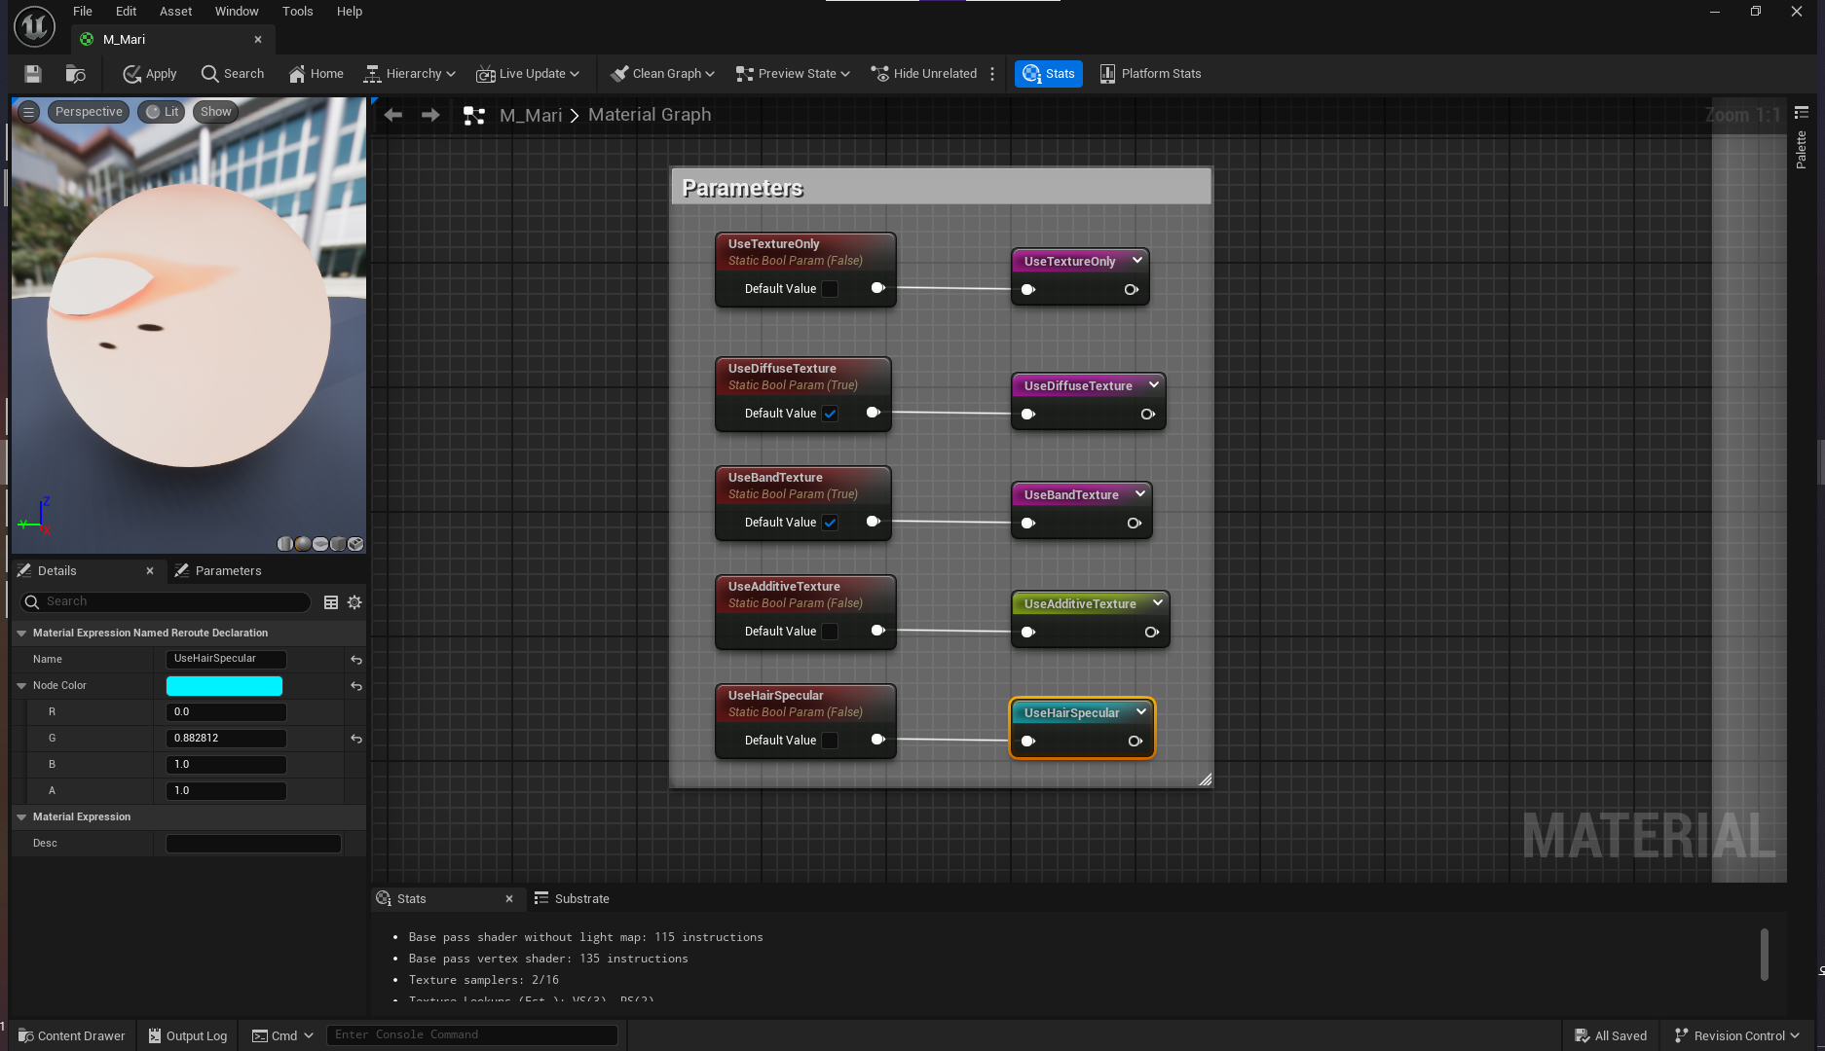Viewport: 1825px width, 1051px height.
Task: Click the Details search field
Action: tap(166, 602)
